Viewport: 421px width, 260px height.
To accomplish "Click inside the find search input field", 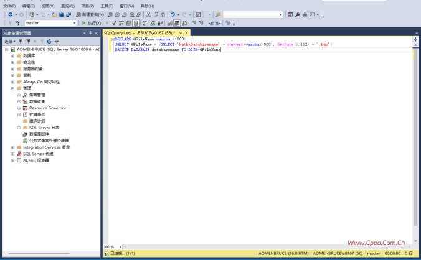I will [251, 15].
